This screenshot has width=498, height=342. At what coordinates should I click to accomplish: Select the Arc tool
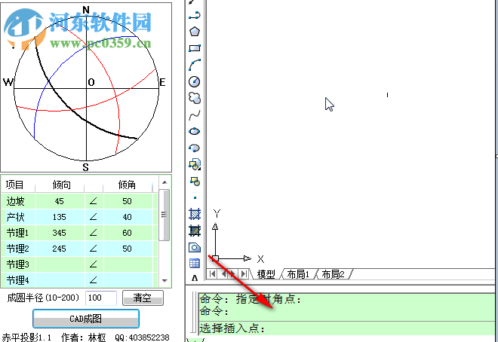(x=195, y=65)
